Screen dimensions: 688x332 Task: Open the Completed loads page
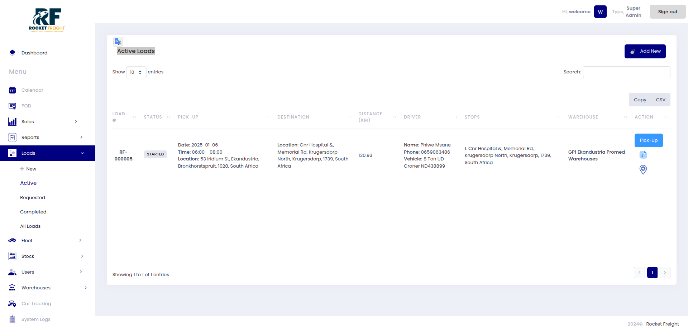33,212
